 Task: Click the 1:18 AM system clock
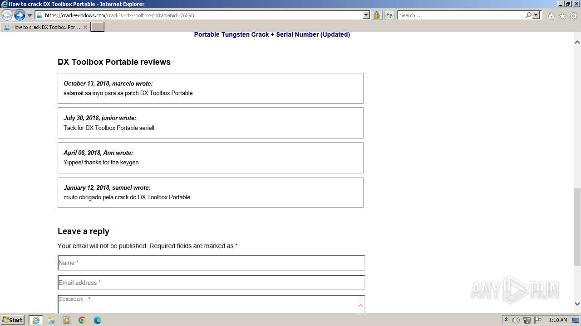point(558,320)
